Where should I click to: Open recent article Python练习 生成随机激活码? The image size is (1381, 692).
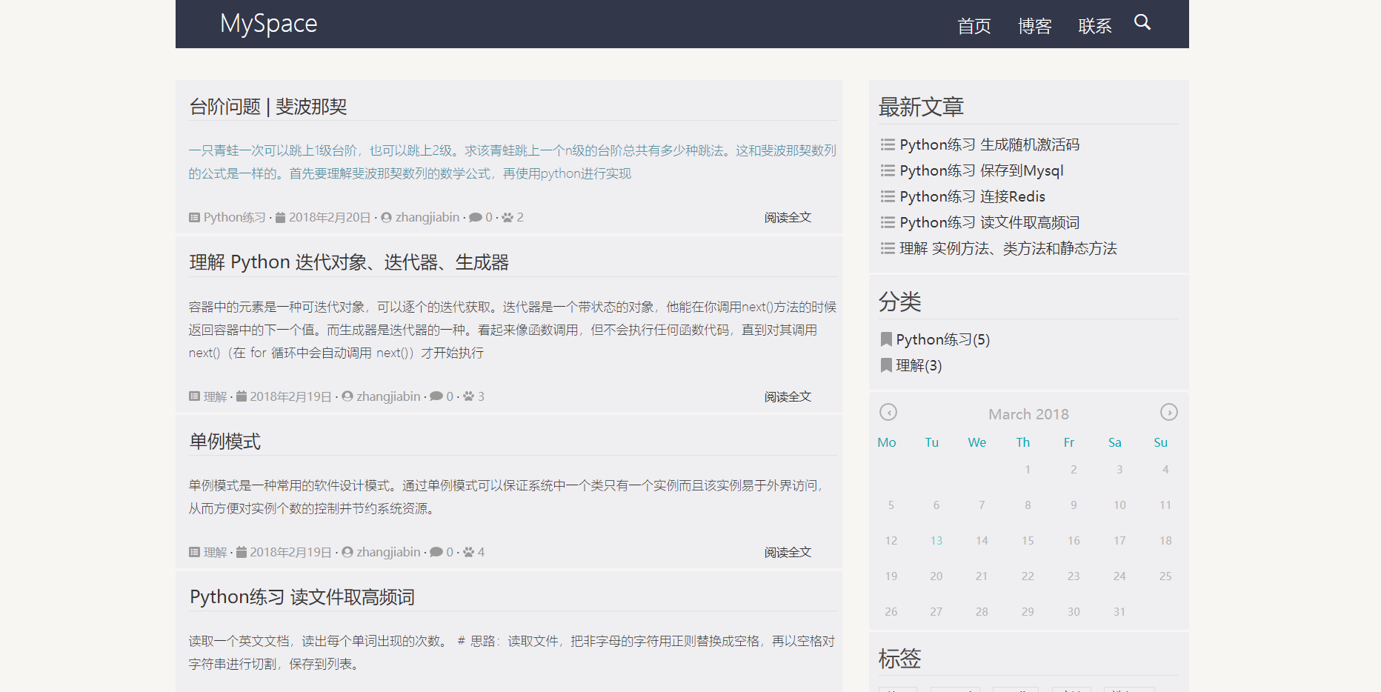(x=989, y=144)
